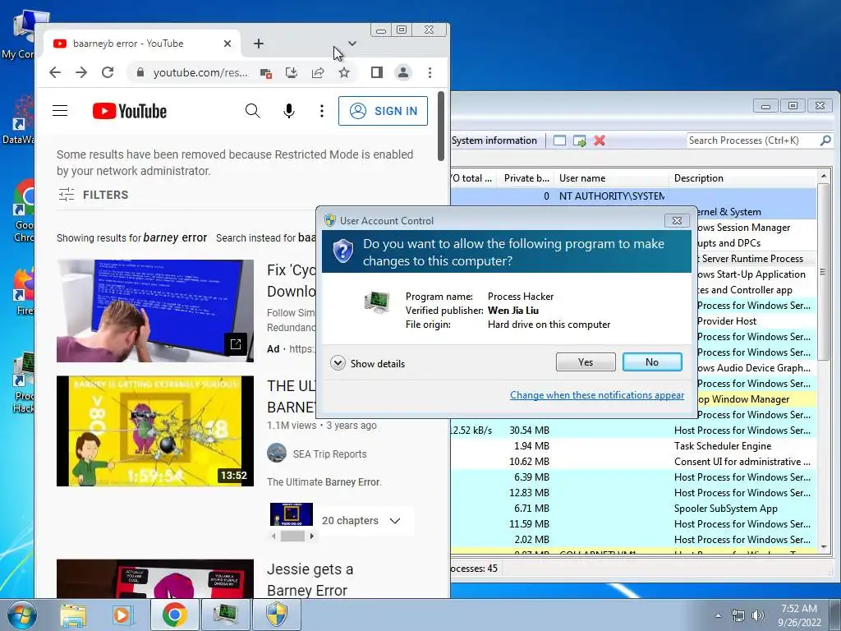Focus Search Processes field

752,140
